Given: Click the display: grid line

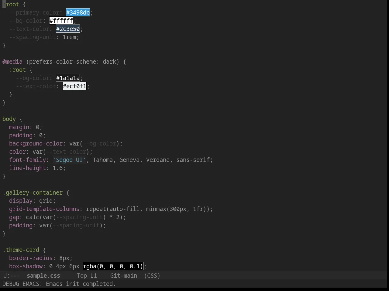Looking at the screenshot, I should pyautogui.click(x=33, y=201).
